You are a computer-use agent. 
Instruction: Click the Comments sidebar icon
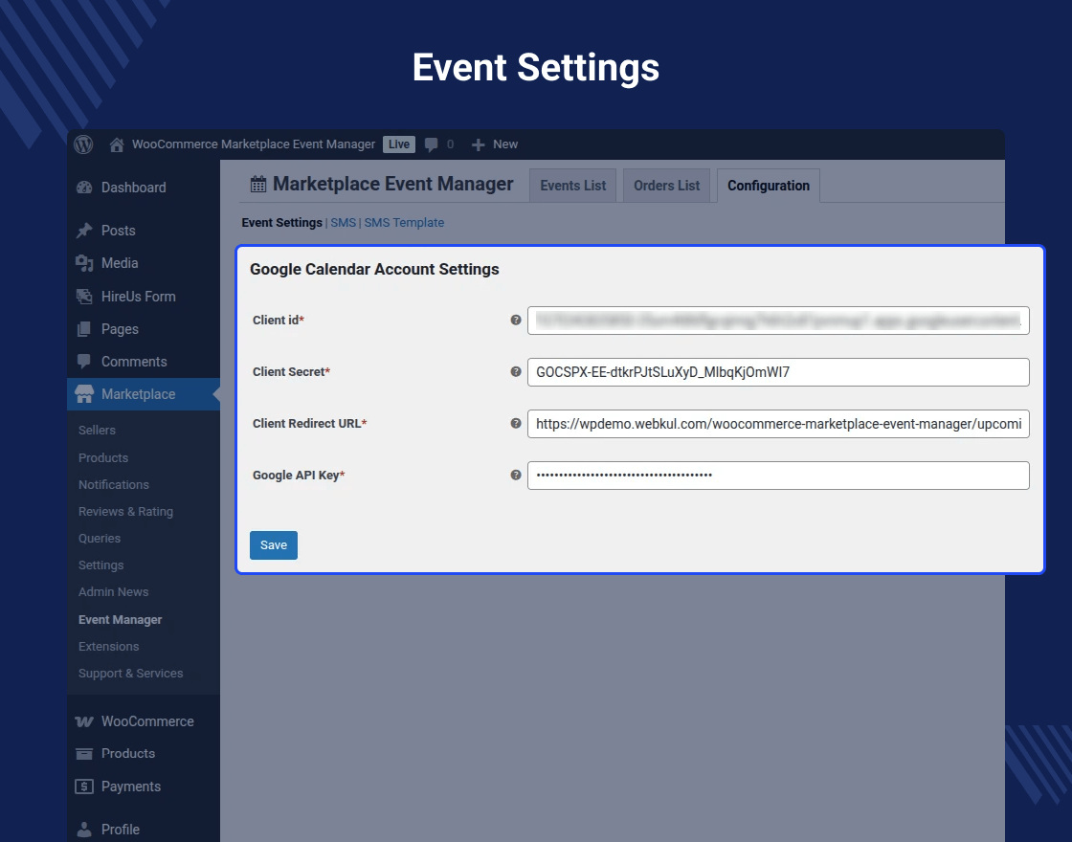(84, 361)
